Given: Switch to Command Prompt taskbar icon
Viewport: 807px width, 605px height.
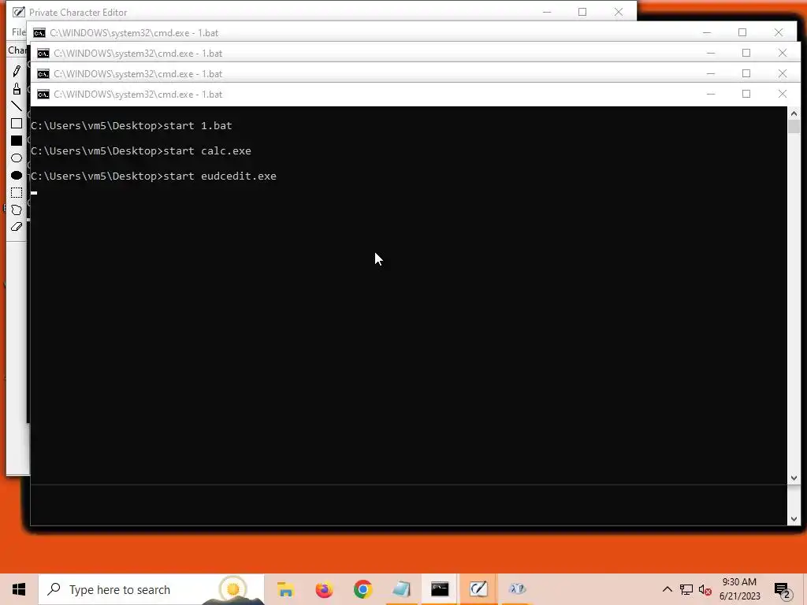Looking at the screenshot, I should 440,589.
